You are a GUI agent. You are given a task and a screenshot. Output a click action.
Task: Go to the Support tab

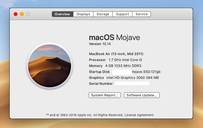coord(122,14)
